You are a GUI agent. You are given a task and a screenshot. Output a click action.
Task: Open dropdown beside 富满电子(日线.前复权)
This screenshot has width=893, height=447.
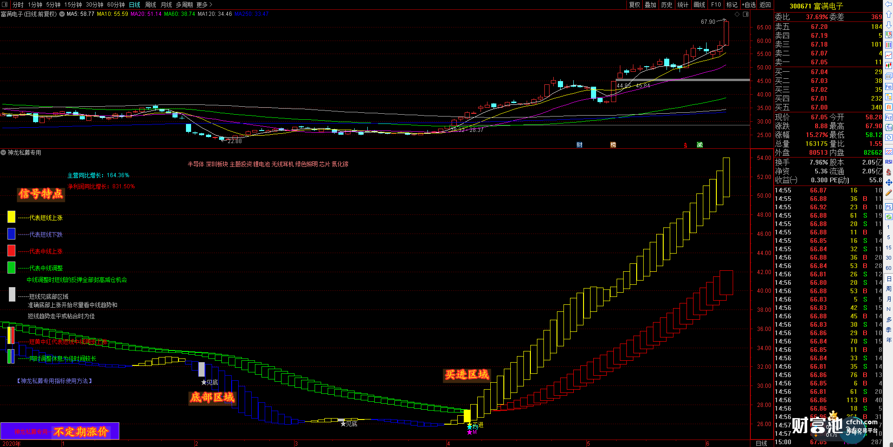[61, 14]
